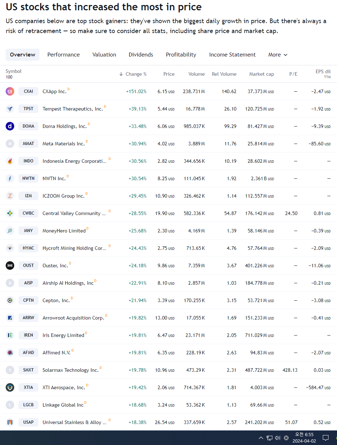Sort by the Market cap column header
337x445 pixels.
click(x=262, y=74)
